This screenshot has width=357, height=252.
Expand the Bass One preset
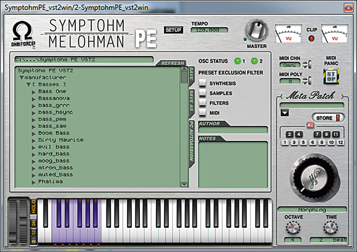pos(33,92)
